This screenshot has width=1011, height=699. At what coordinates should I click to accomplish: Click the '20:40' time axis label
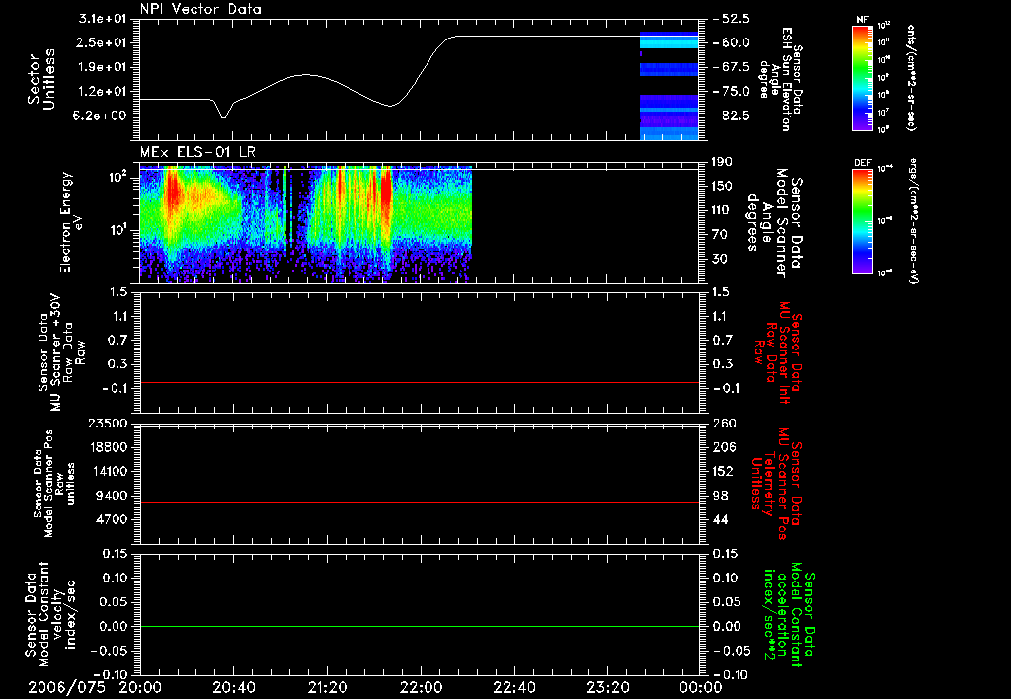[x=234, y=687]
